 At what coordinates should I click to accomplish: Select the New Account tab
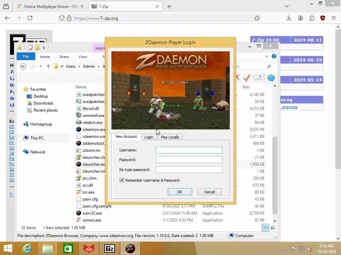click(x=126, y=136)
